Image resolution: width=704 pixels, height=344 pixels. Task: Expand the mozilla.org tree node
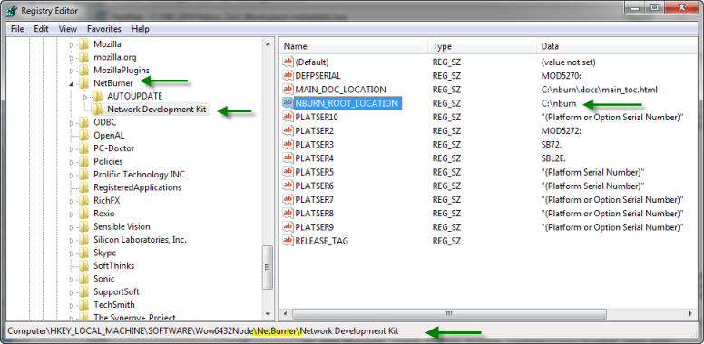(72, 58)
